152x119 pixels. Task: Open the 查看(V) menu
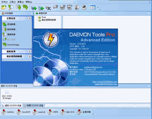(x=21, y=2)
